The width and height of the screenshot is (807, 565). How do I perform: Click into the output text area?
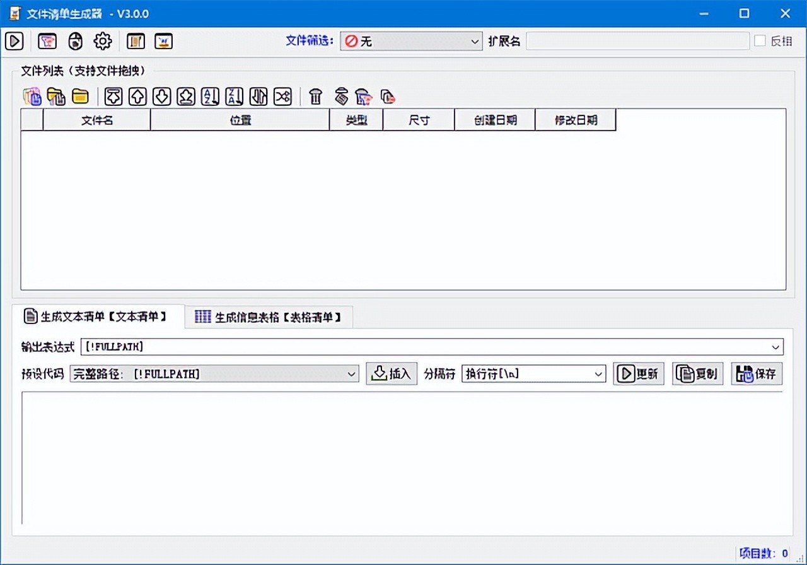[402, 458]
